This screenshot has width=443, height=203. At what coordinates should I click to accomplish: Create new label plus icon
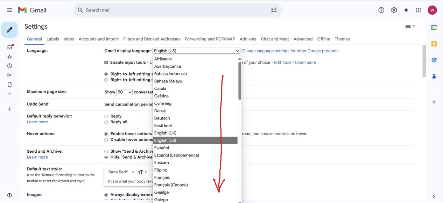(x=10, y=109)
